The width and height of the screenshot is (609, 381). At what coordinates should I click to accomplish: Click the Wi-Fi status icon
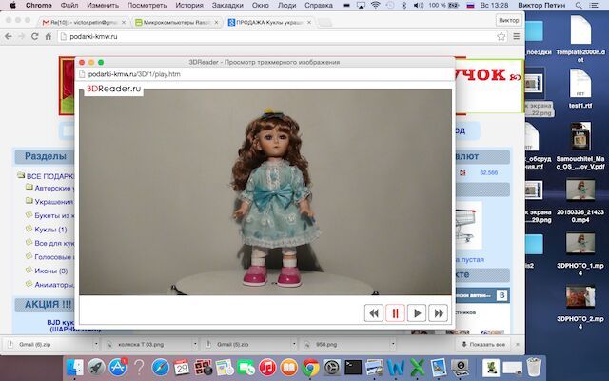point(375,5)
